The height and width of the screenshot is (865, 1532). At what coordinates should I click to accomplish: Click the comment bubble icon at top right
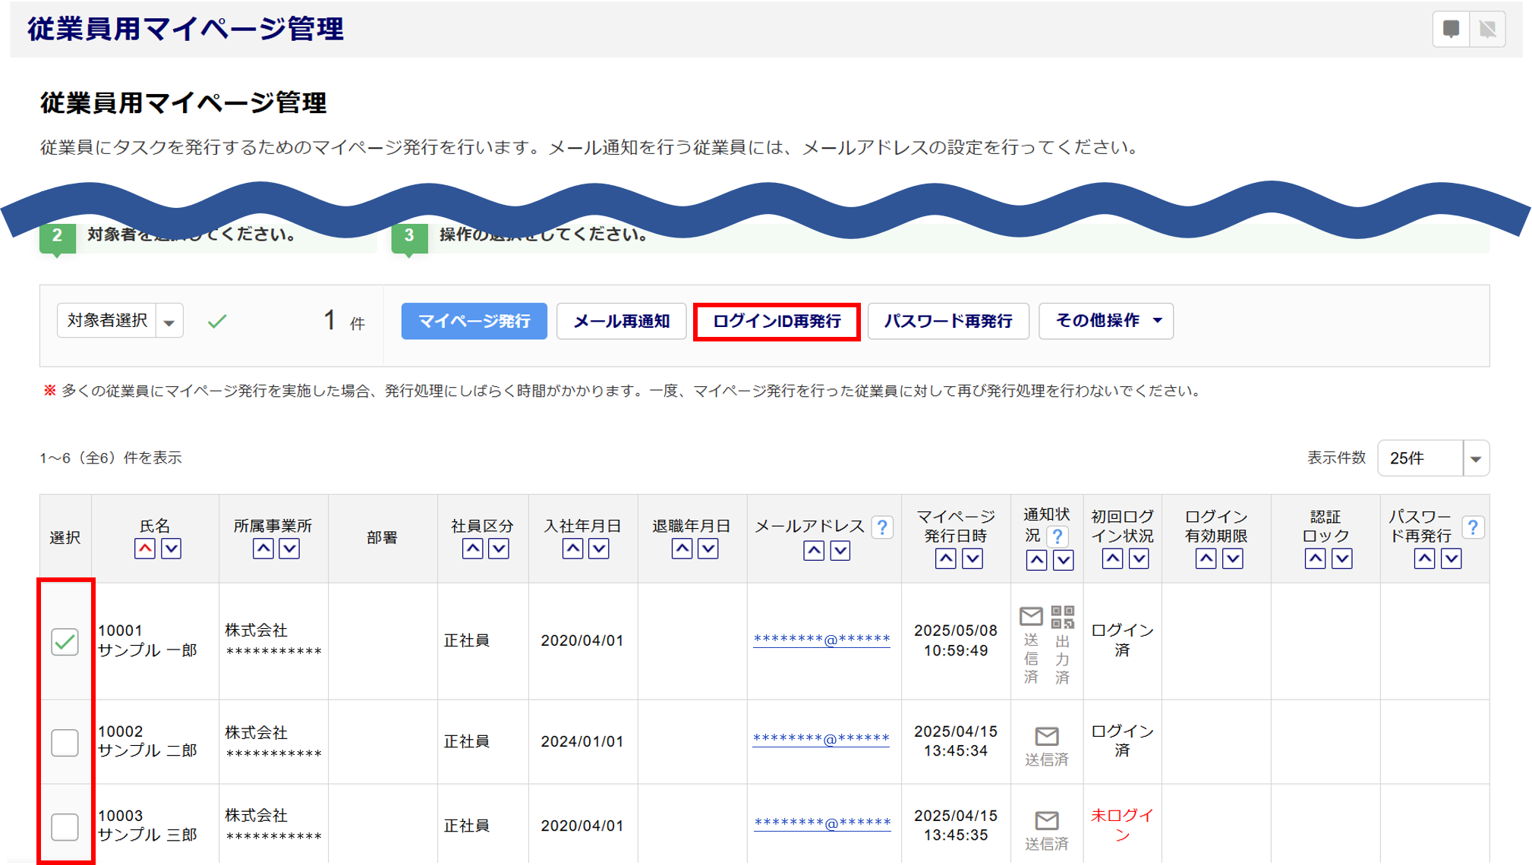point(1451,30)
